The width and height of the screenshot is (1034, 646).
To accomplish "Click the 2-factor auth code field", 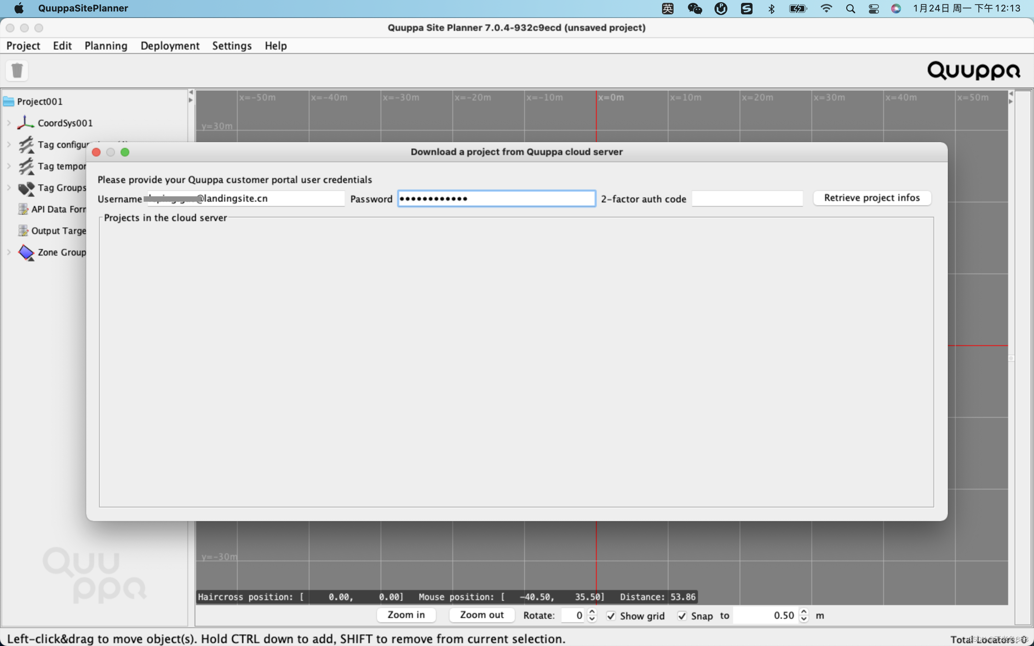I will click(x=747, y=199).
